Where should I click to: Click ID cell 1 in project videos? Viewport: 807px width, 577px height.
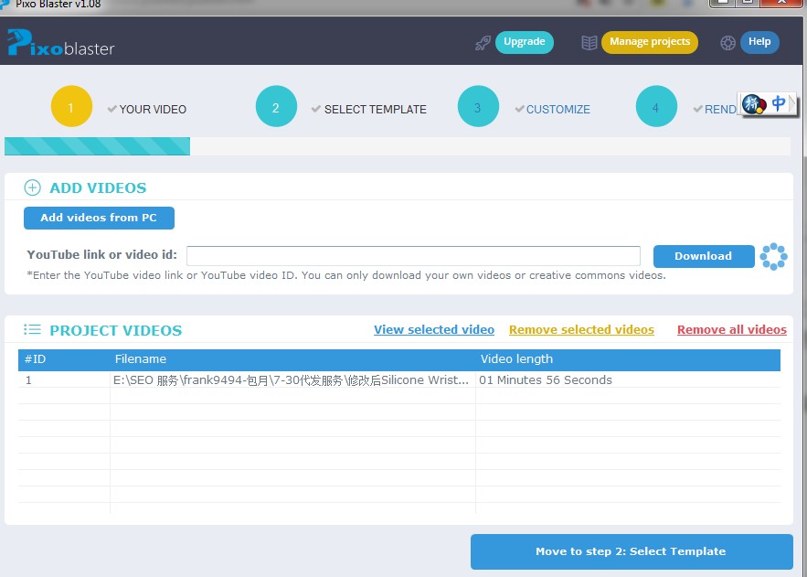point(29,379)
